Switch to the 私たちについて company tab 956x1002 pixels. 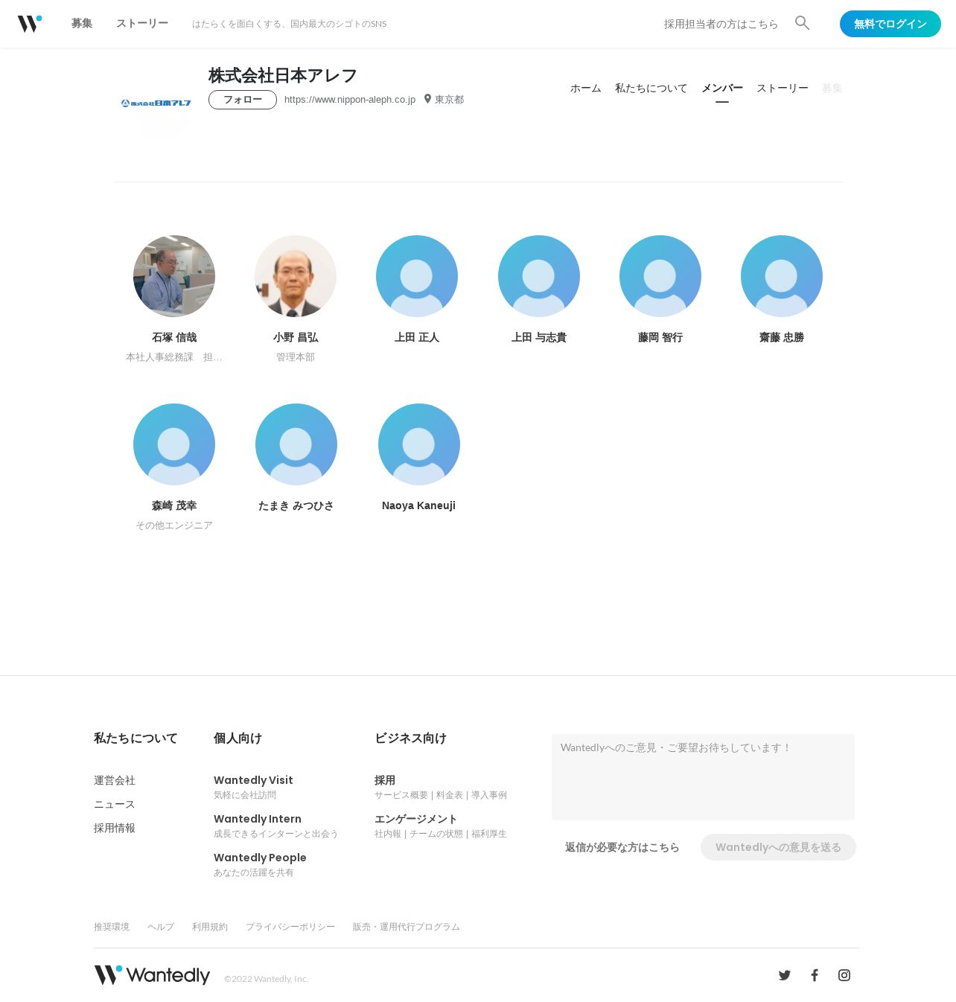651,88
